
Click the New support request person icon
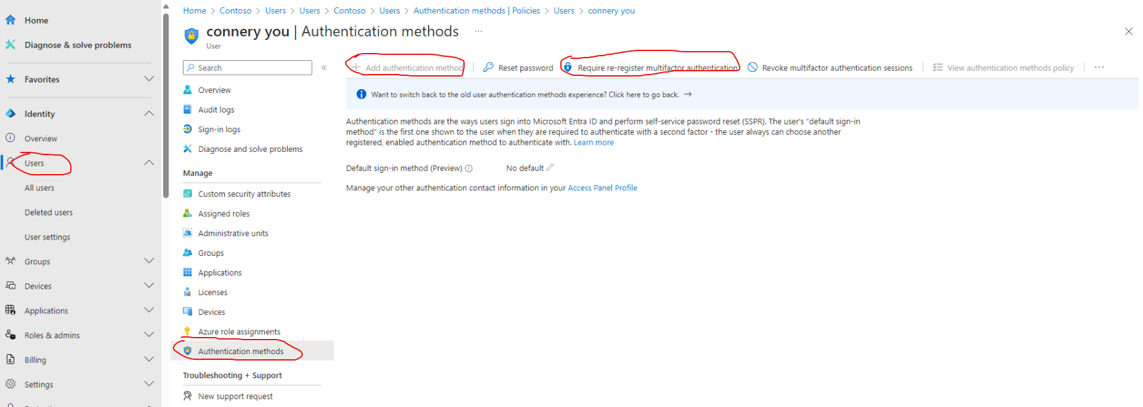[x=187, y=396]
